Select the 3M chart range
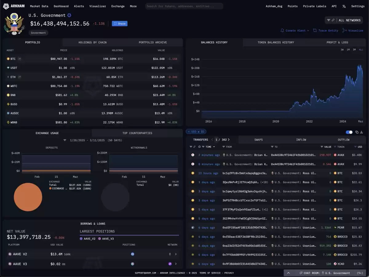369x277 pixels. 354,50
